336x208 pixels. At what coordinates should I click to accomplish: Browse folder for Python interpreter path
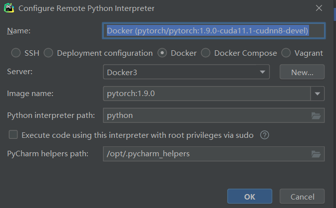tap(316, 115)
